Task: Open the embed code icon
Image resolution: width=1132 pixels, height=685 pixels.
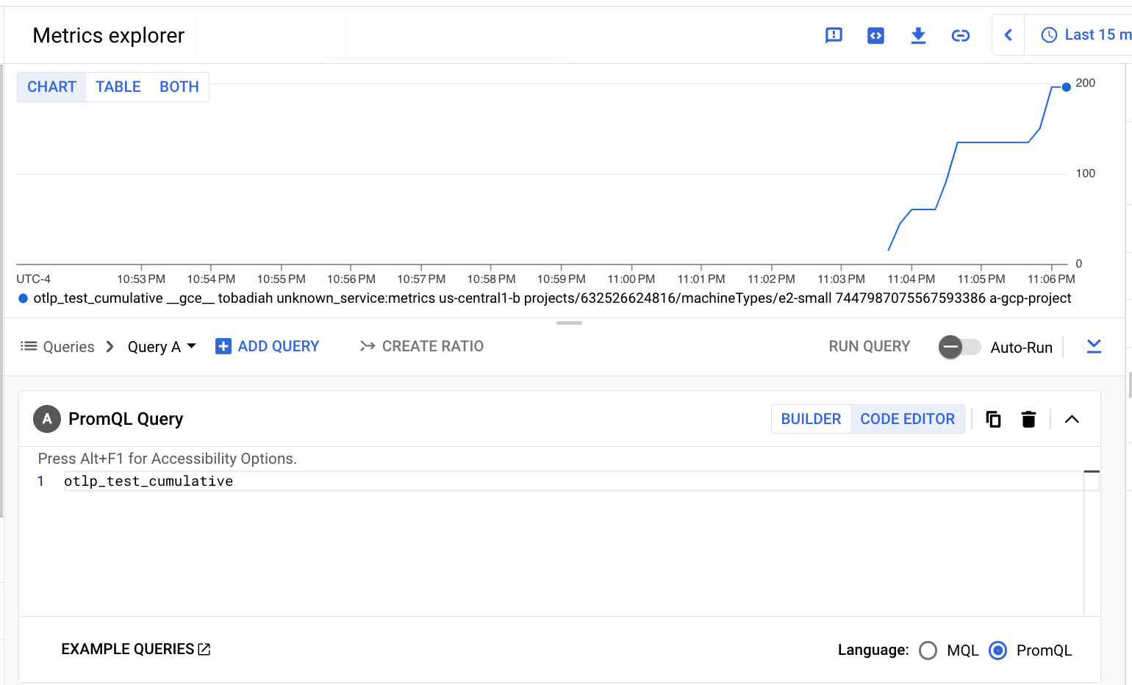Action: tap(875, 35)
